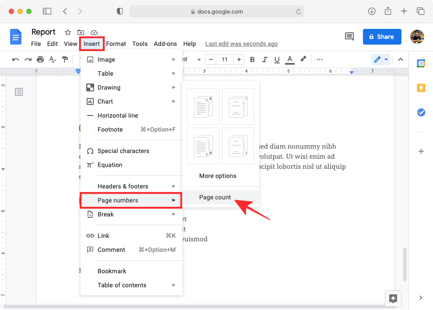Screen dimensions: 433x310
Task: Select Page count from the submenu
Action: click(x=215, y=197)
